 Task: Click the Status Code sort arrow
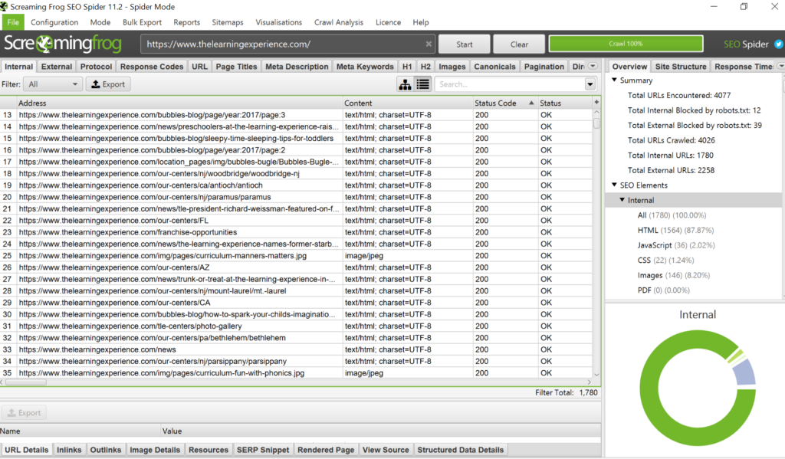(531, 103)
